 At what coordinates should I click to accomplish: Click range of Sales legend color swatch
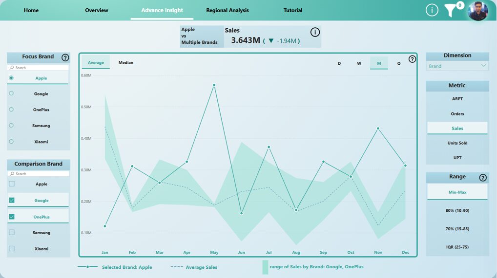pyautogui.click(x=265, y=267)
